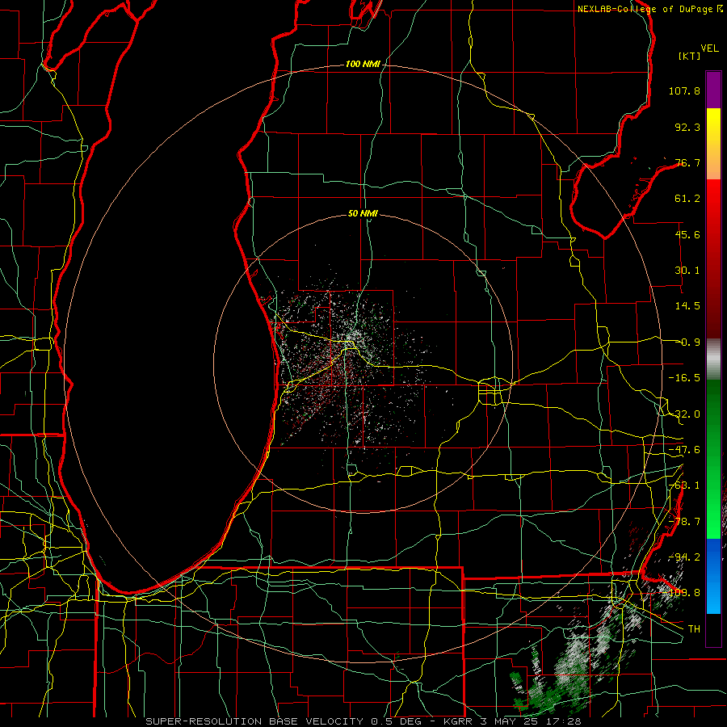This screenshot has height=727, width=727.
Task: Click the 61.2 velocity scale value
Action: coord(687,199)
